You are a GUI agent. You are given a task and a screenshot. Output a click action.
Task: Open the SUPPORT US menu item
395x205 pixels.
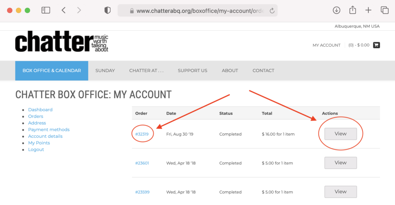[192, 71]
